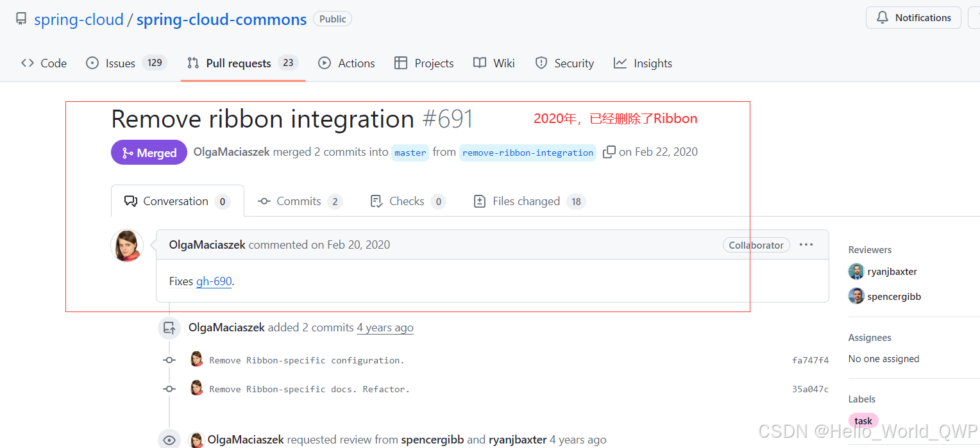Click the repository book icon
980x448 pixels.
click(21, 19)
